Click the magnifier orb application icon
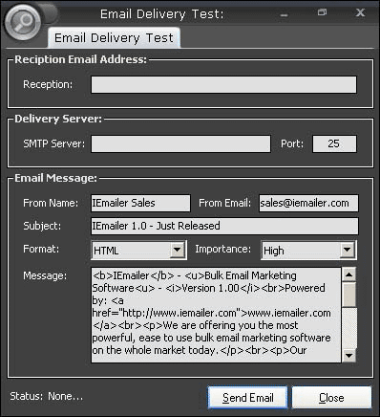380x417 pixels. [23, 22]
